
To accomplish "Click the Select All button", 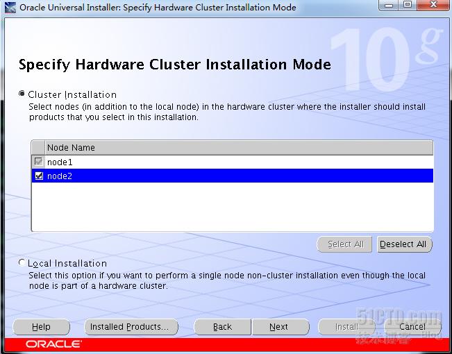I will point(344,244).
